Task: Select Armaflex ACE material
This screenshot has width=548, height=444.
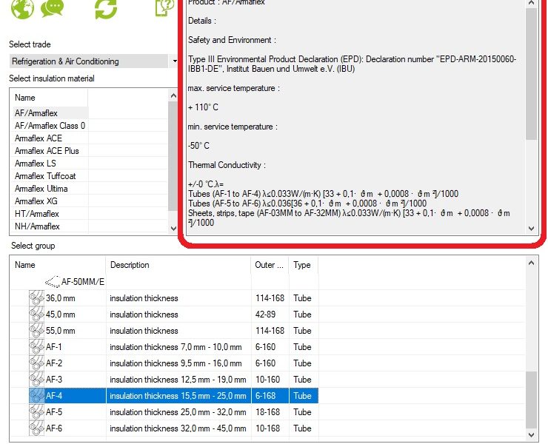Action: pyautogui.click(x=39, y=138)
